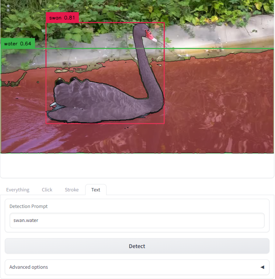Switch to the Everything tab
The image size is (275, 279).
click(18, 190)
